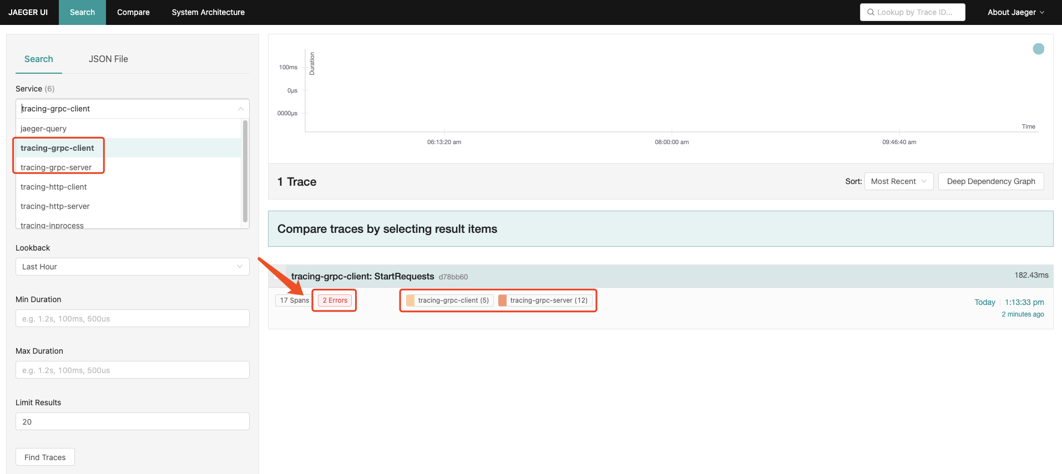The height and width of the screenshot is (474, 1062).
Task: Switch to the JSON File tab
Action: coord(108,59)
